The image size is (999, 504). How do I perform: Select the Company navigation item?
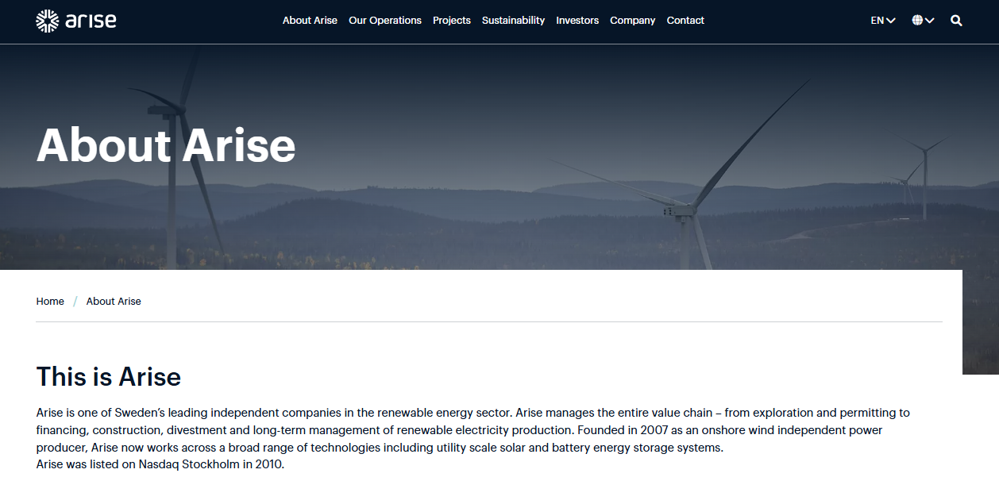pos(632,21)
